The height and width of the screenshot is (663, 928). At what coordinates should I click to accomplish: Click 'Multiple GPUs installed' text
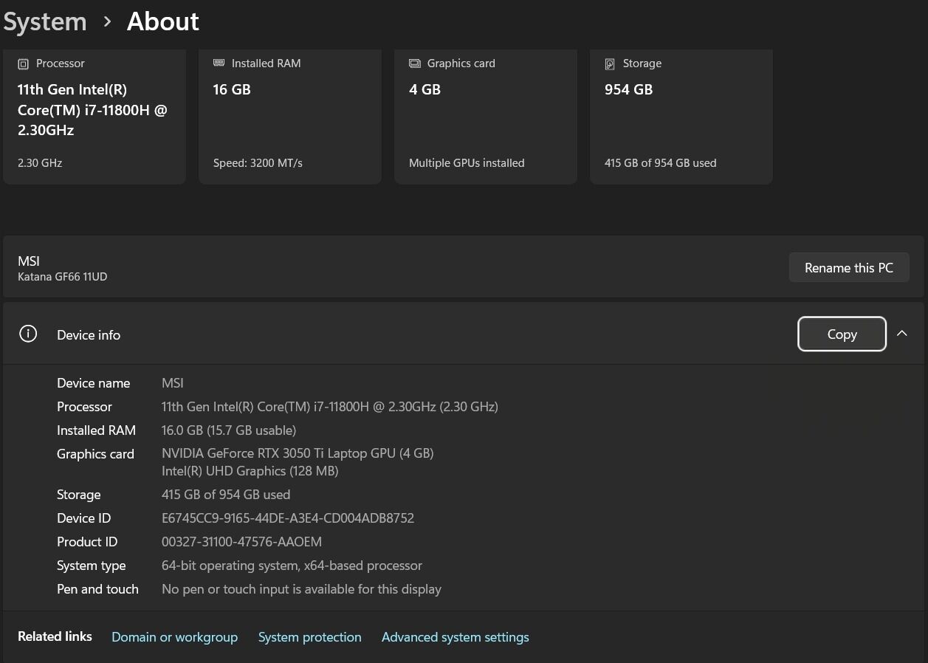467,163
